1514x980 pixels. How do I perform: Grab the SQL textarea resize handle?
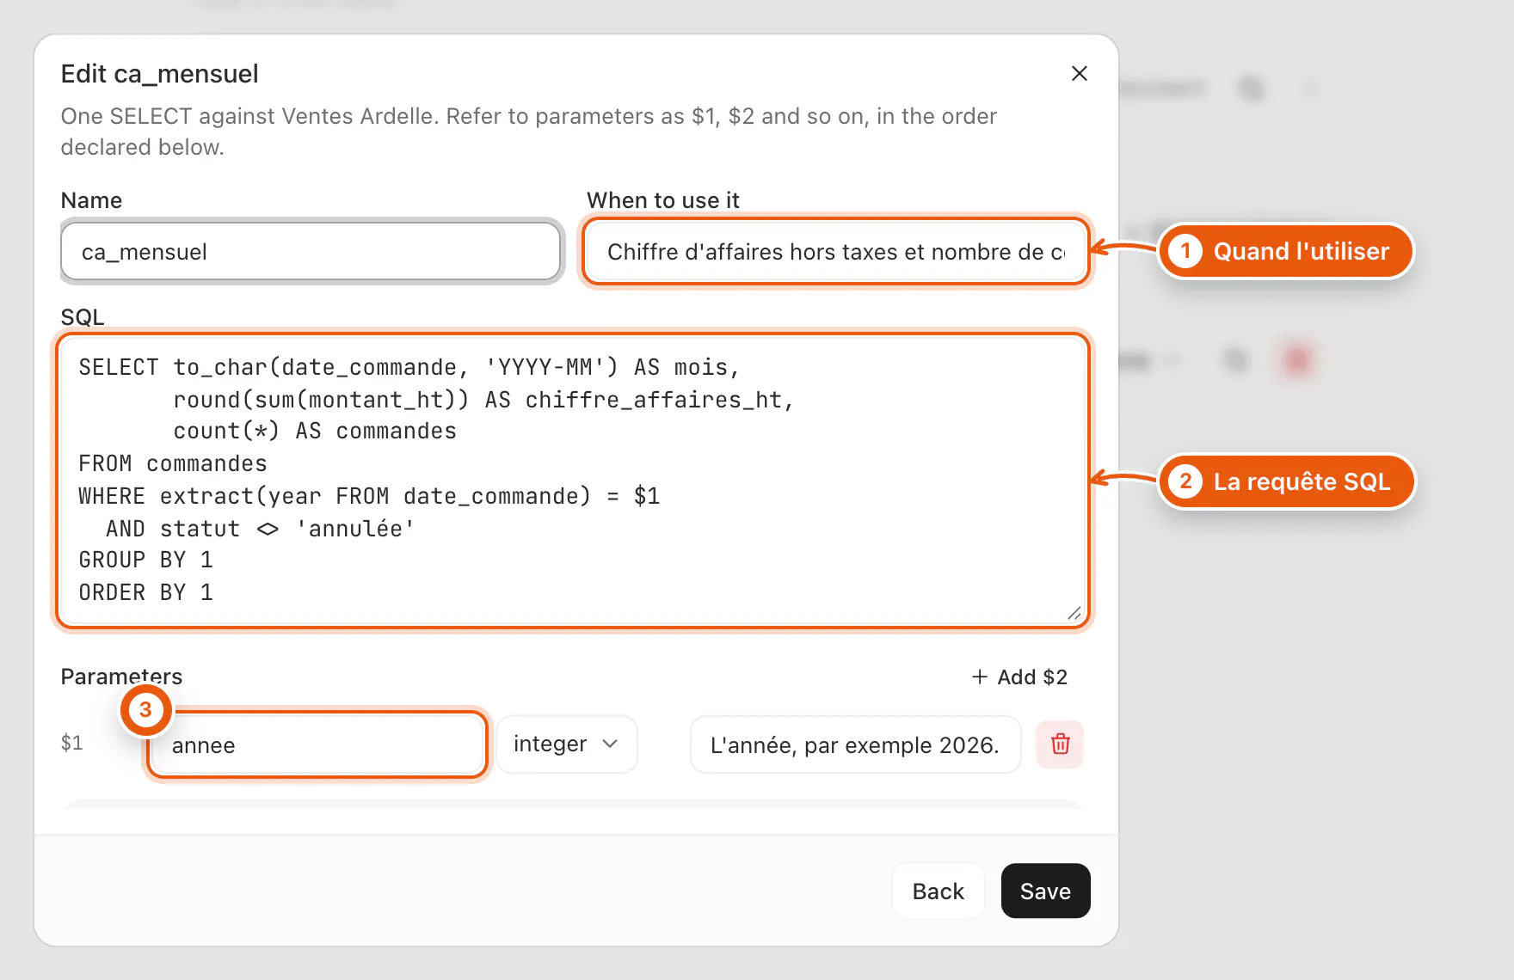tap(1074, 613)
